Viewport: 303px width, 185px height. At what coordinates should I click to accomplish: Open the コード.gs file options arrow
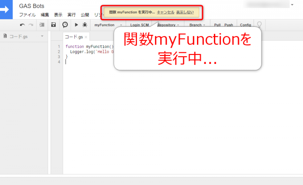click(x=42, y=36)
